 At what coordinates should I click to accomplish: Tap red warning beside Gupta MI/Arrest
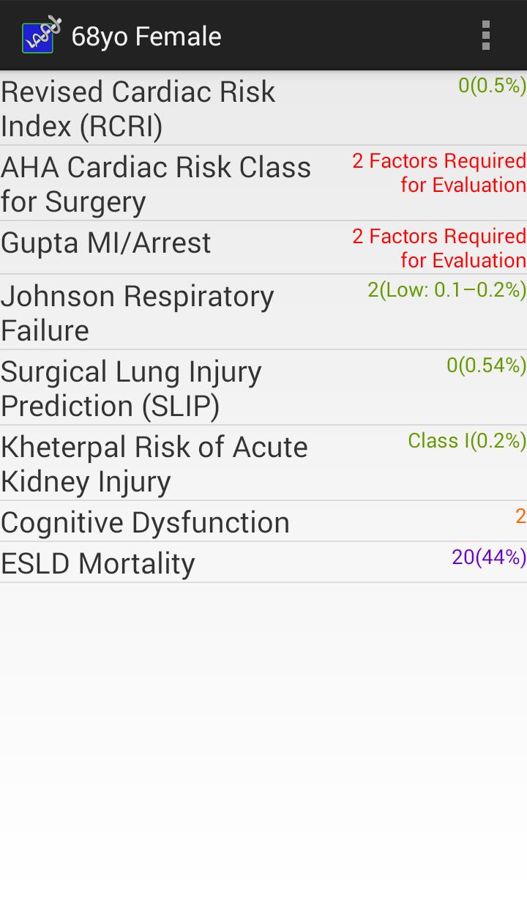(x=439, y=248)
